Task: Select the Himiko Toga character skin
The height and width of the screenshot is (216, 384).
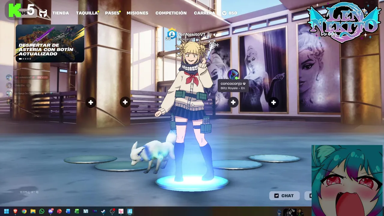Action: (190, 111)
